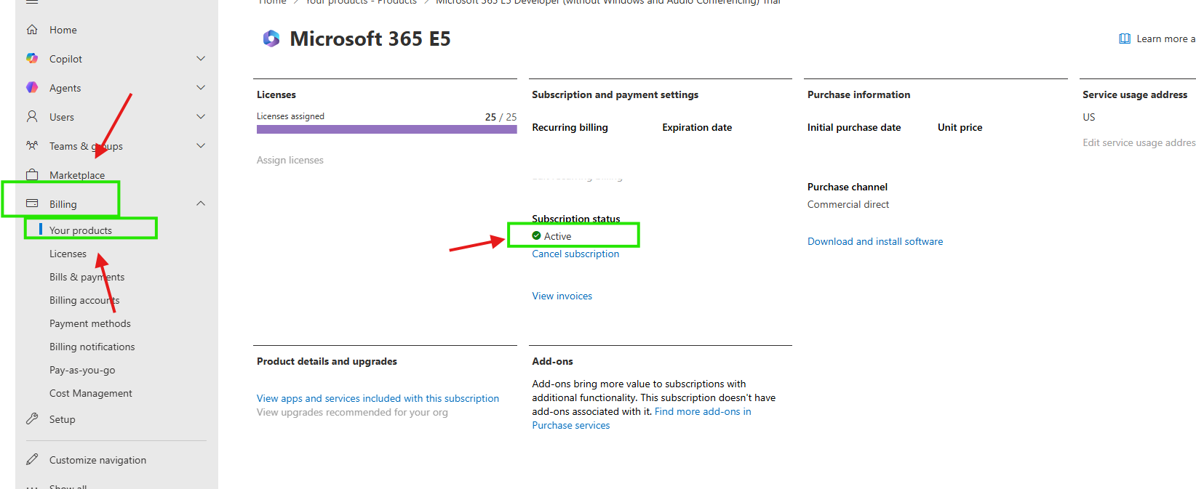Click the Teams & groups people icon
Viewport: 1196px width, 489px height.
[x=32, y=145]
